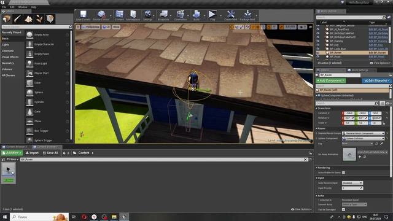This screenshot has height=221, width=393.
Task: Open Source Control from the toolbar
Action: [x=101, y=15]
